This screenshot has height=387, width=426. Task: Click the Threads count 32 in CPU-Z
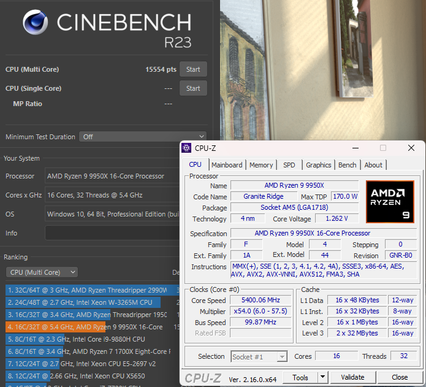click(x=404, y=356)
